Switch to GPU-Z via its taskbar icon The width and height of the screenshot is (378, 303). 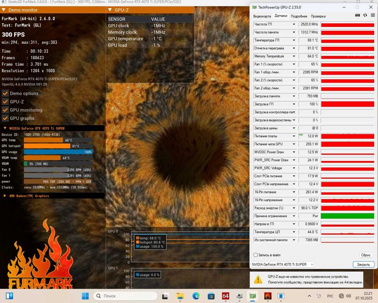pyautogui.click(x=253, y=296)
